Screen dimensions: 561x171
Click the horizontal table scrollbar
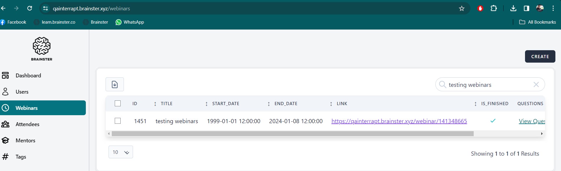292,134
